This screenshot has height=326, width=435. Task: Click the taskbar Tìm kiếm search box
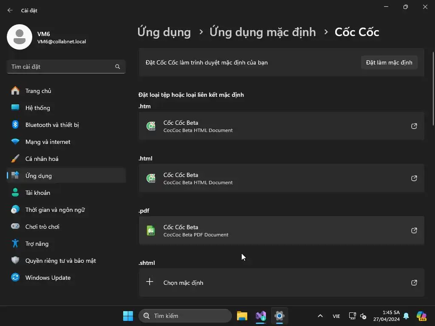point(186,316)
